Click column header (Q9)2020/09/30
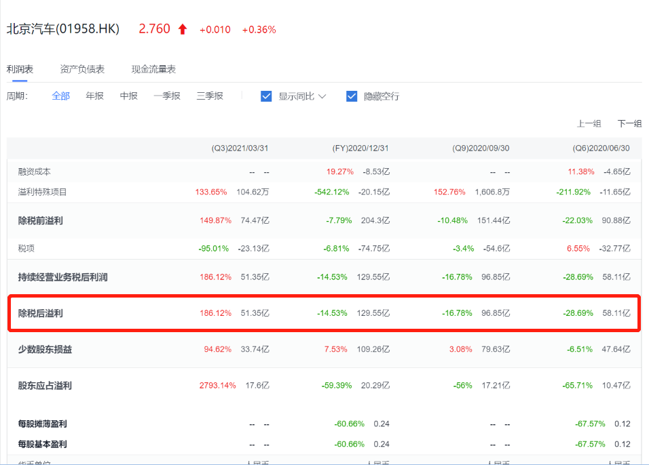The width and height of the screenshot is (649, 465). [x=481, y=148]
